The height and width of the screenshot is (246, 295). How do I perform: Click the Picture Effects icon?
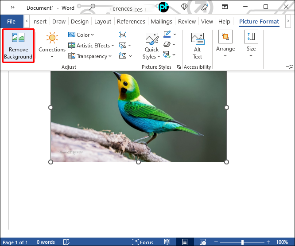tap(167, 45)
